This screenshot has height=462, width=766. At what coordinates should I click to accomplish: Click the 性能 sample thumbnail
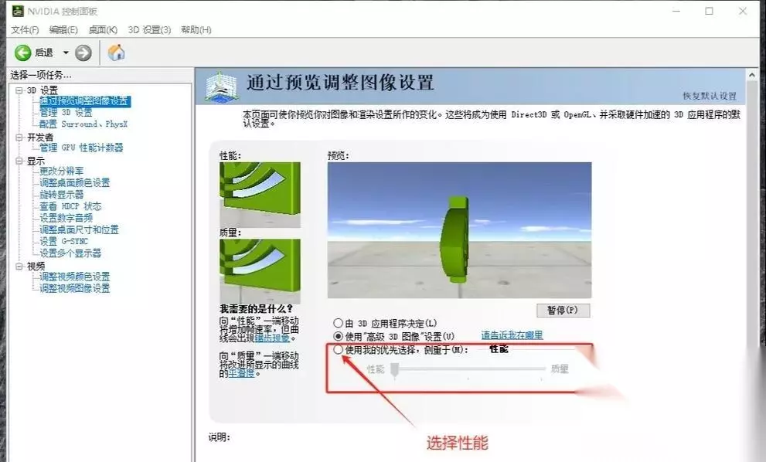pos(260,195)
